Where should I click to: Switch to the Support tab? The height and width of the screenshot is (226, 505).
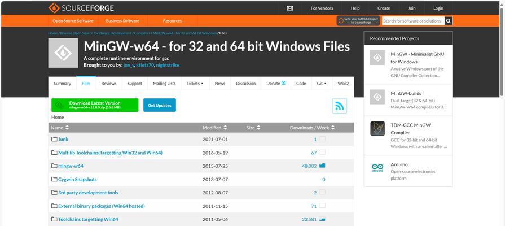[135, 83]
